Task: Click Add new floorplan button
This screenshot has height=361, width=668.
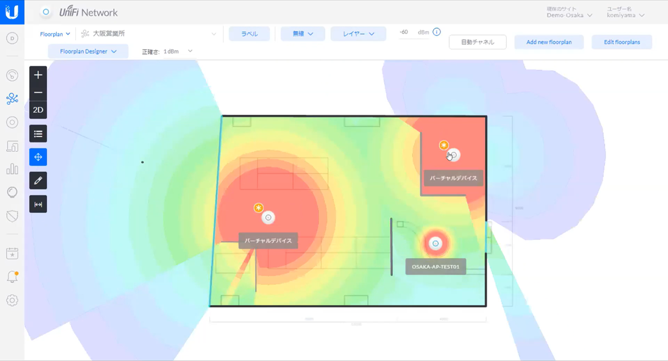Action: (x=549, y=42)
